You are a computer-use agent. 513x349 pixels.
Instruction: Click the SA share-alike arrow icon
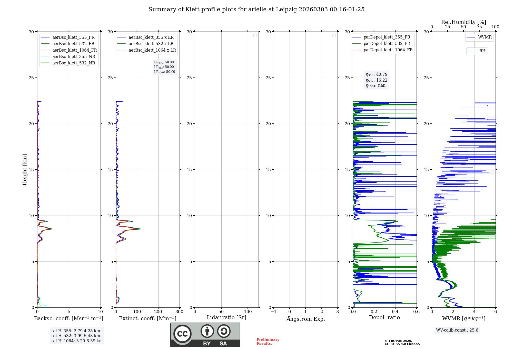(224, 331)
